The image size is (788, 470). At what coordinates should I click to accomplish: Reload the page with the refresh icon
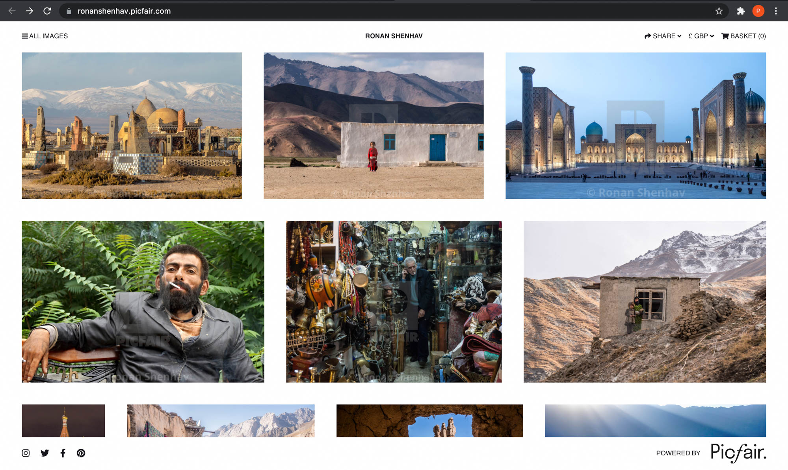pos(47,11)
